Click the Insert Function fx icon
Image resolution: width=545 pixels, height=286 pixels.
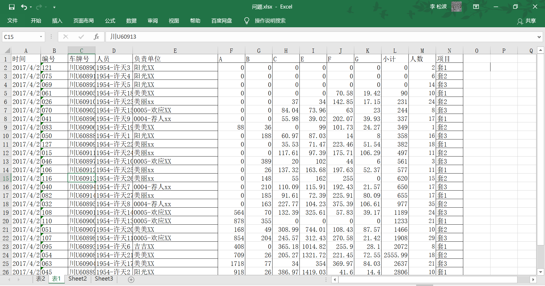pos(96,37)
